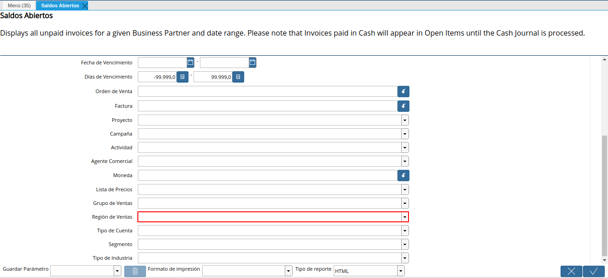Open calculator for maximum Días de Vencimiento
This screenshot has height=278, width=608.
pos(238,77)
